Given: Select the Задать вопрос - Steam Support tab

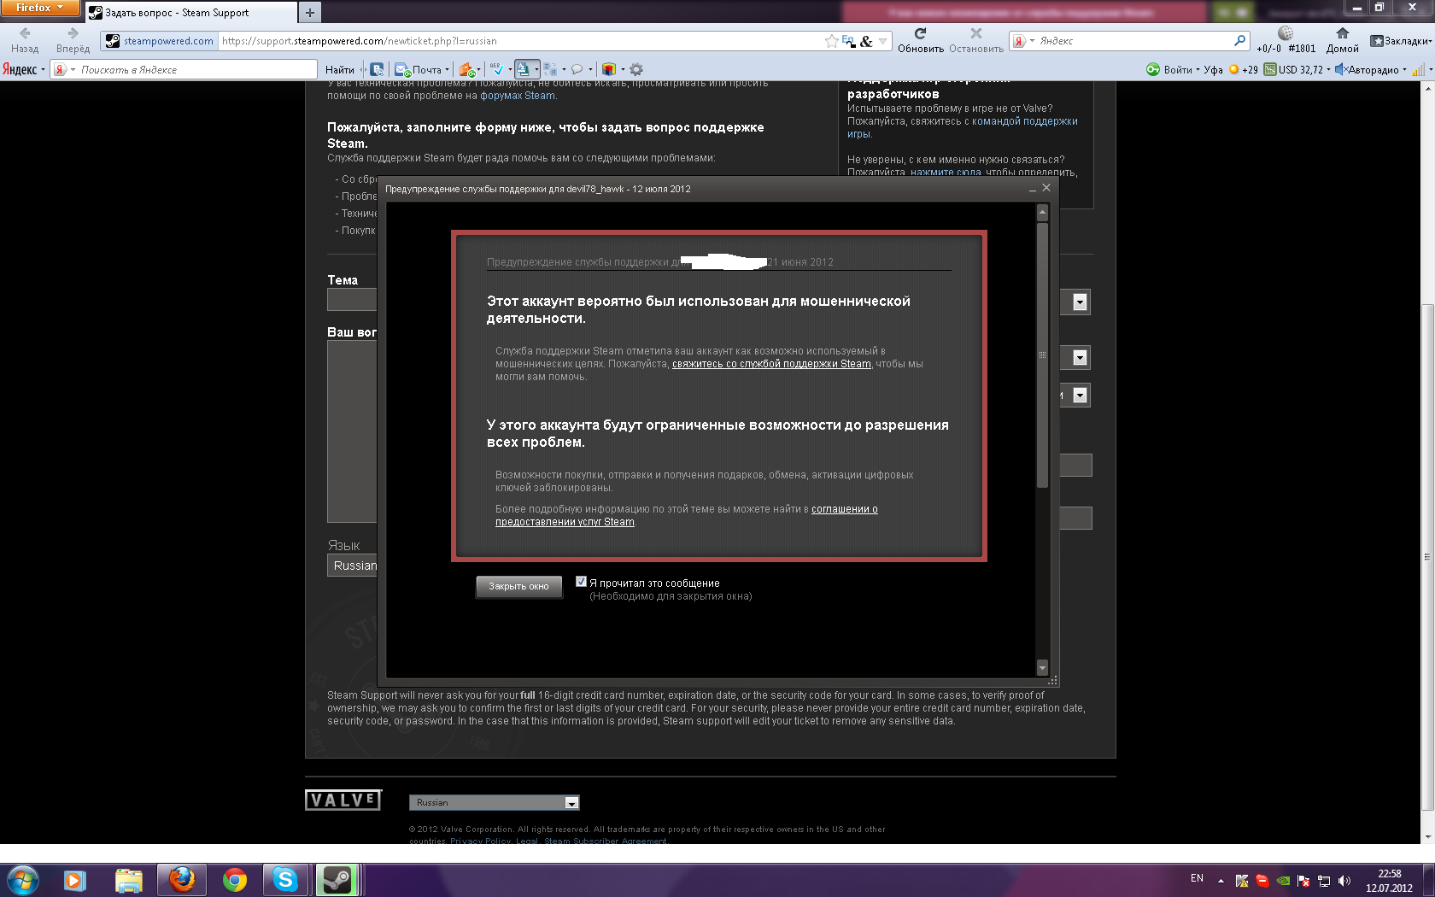Looking at the screenshot, I should point(190,13).
